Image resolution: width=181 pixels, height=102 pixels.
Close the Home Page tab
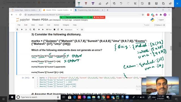40,10
